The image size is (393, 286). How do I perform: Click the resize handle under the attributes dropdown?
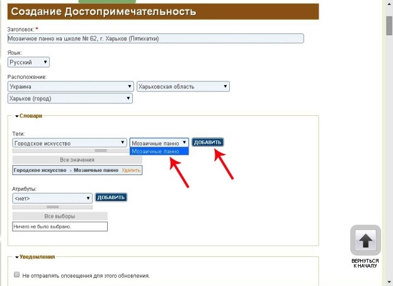(x=52, y=207)
